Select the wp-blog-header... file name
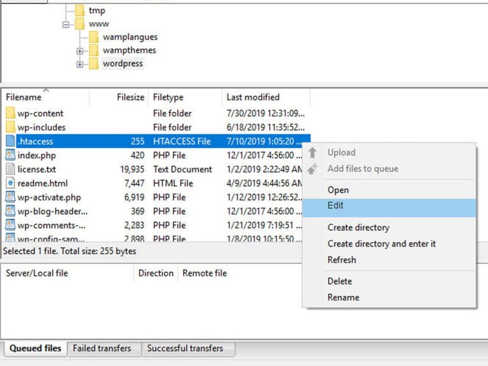The width and height of the screenshot is (488, 366). pyautogui.click(x=53, y=212)
